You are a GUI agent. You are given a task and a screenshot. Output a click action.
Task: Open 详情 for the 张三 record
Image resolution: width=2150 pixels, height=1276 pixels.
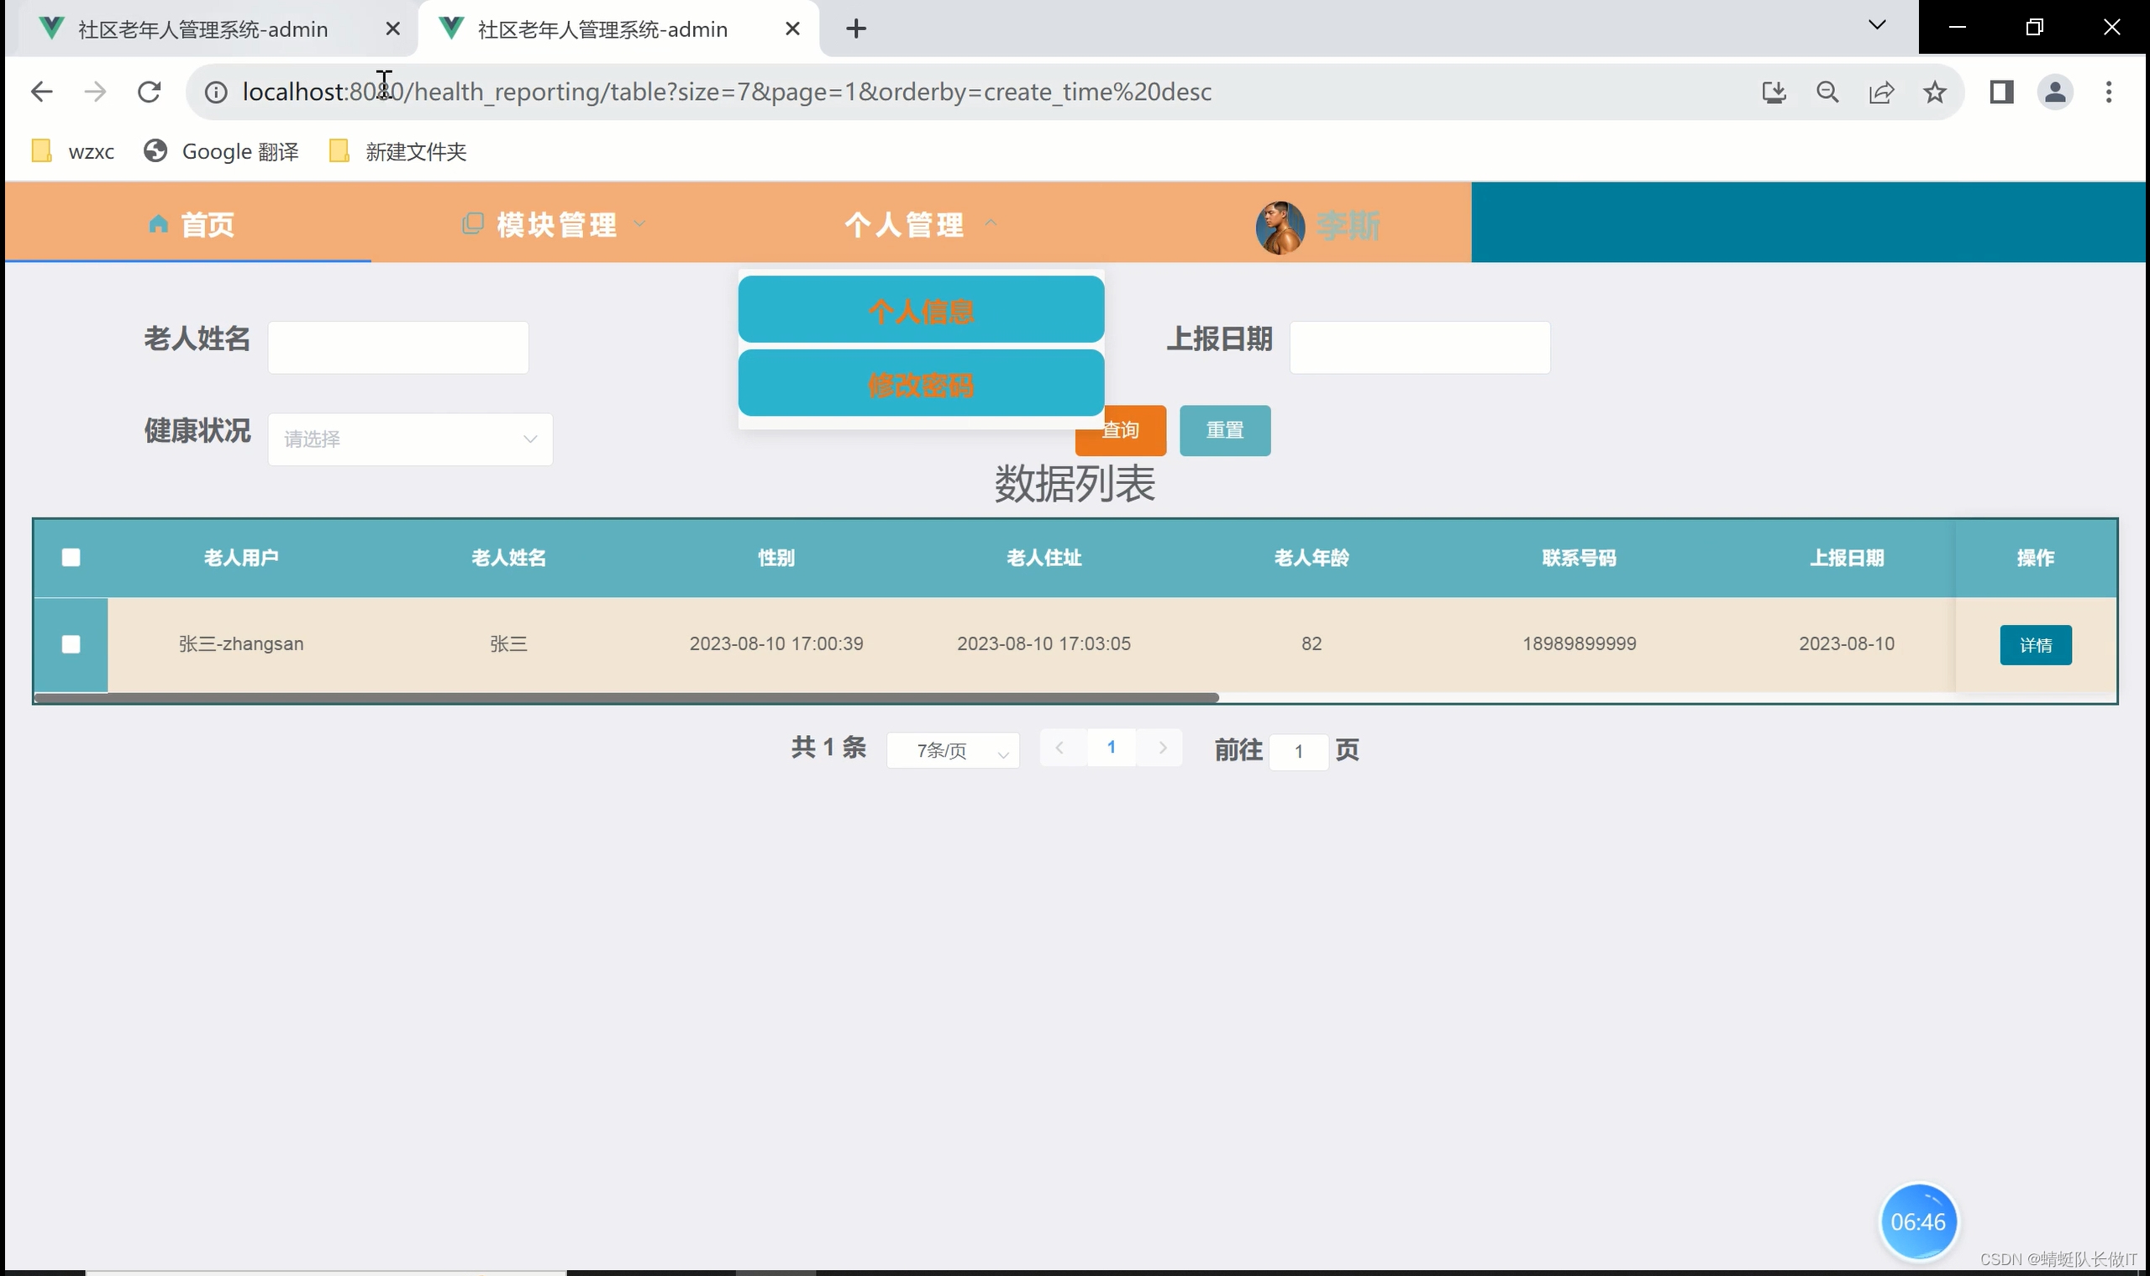pyautogui.click(x=2035, y=645)
